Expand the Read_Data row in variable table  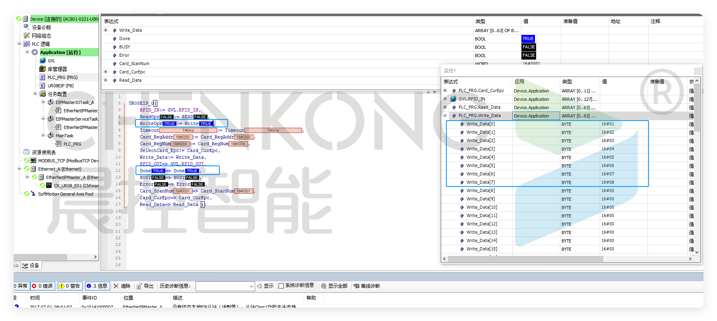(105, 80)
